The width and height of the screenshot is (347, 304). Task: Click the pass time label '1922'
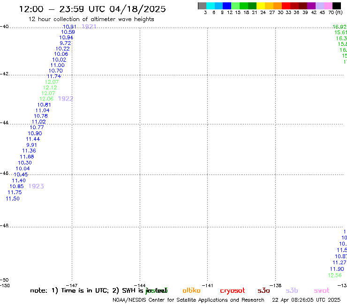[x=66, y=99]
